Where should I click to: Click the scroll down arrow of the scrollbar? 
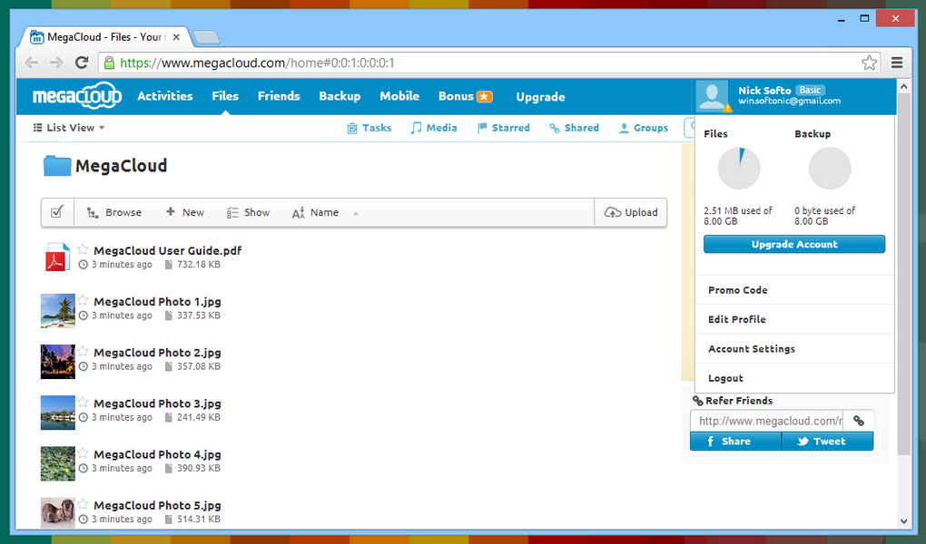(x=903, y=521)
